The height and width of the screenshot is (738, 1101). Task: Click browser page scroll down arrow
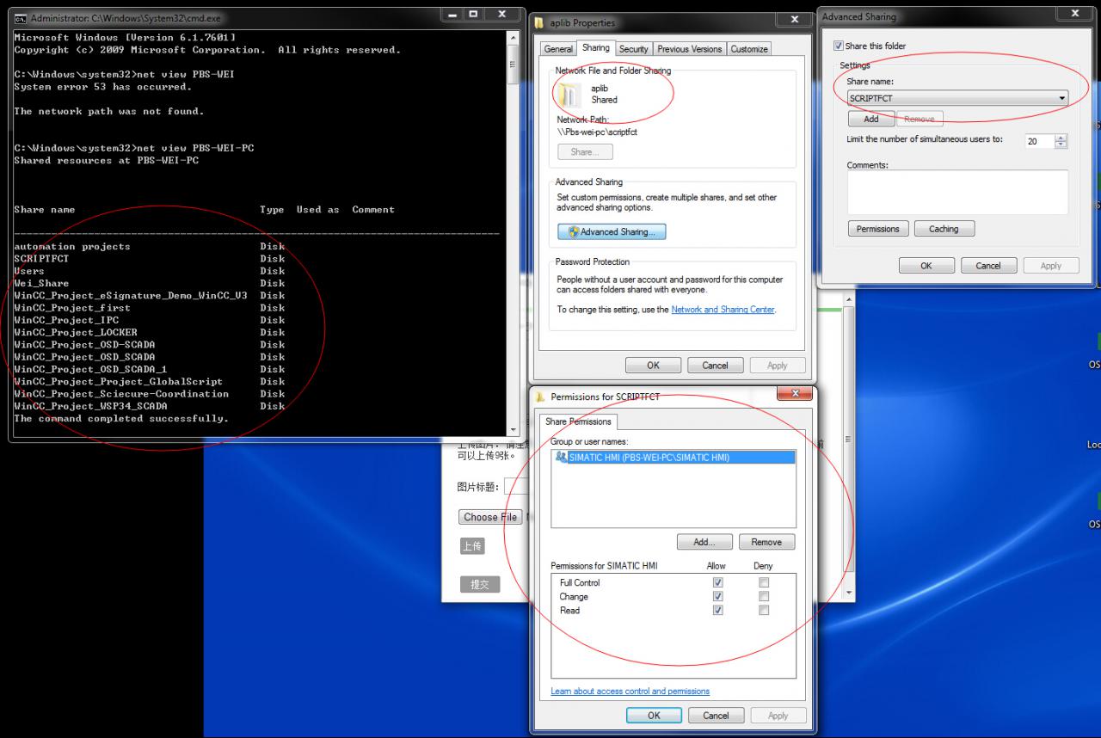pos(850,593)
